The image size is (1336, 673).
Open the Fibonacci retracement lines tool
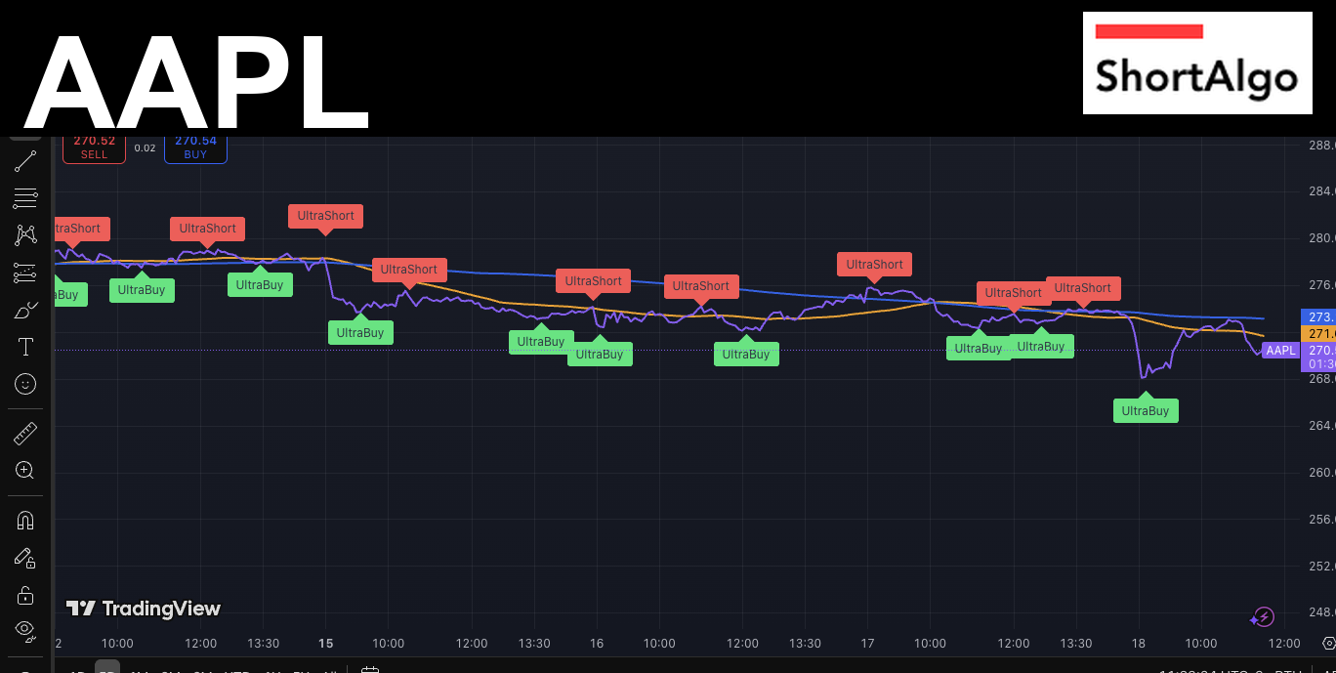pos(25,198)
